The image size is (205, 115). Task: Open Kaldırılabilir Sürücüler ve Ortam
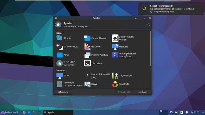click(69, 84)
